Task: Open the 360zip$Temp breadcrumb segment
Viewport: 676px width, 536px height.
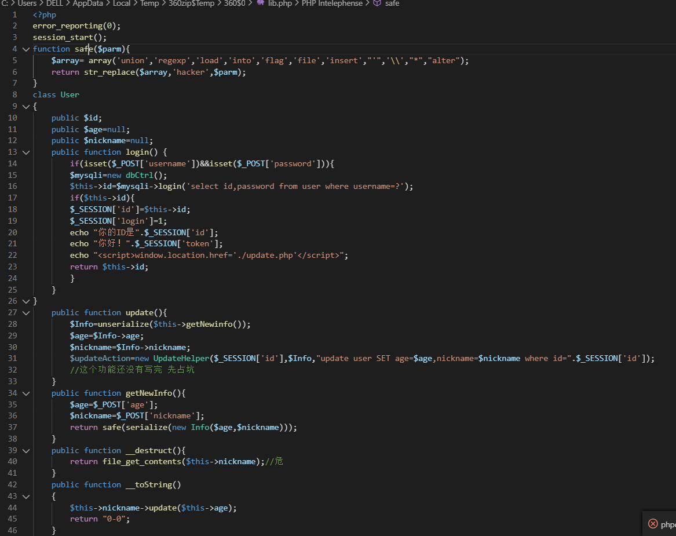Action: 191,3
